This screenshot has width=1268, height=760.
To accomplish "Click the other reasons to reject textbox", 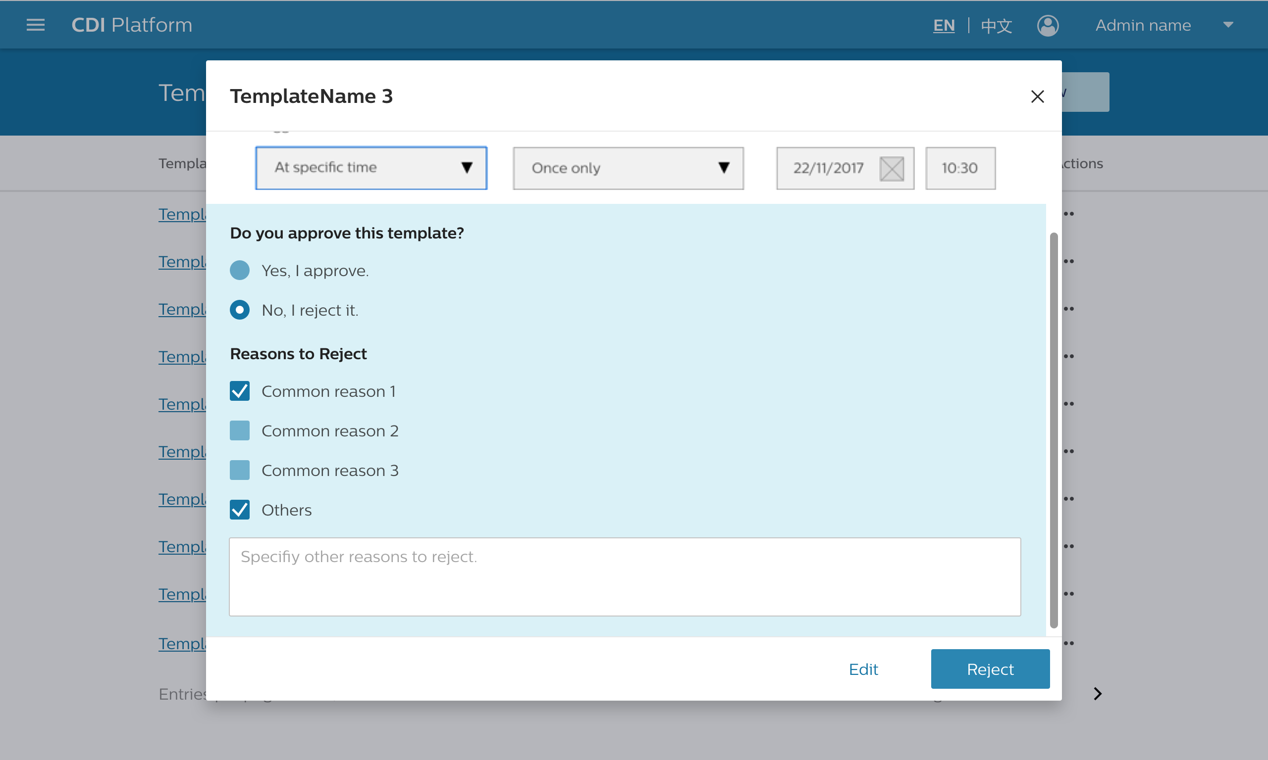I will (x=625, y=576).
